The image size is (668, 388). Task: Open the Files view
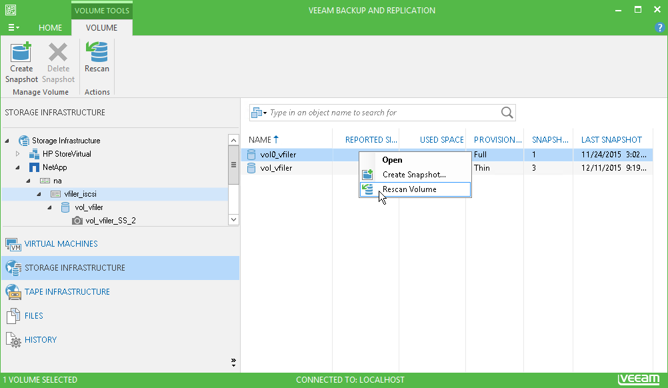(x=33, y=316)
